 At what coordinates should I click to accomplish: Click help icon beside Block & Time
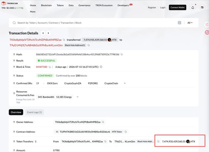pos(14,67)
